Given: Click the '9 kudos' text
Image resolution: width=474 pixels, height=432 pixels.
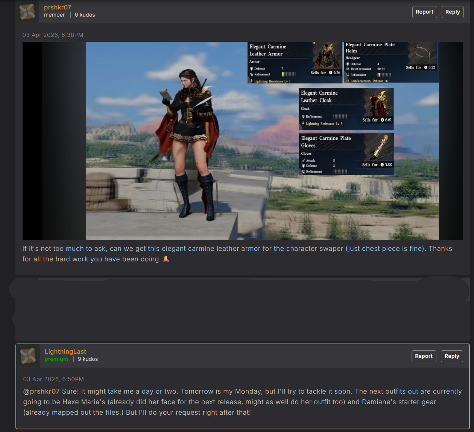Looking at the screenshot, I should 88,359.
